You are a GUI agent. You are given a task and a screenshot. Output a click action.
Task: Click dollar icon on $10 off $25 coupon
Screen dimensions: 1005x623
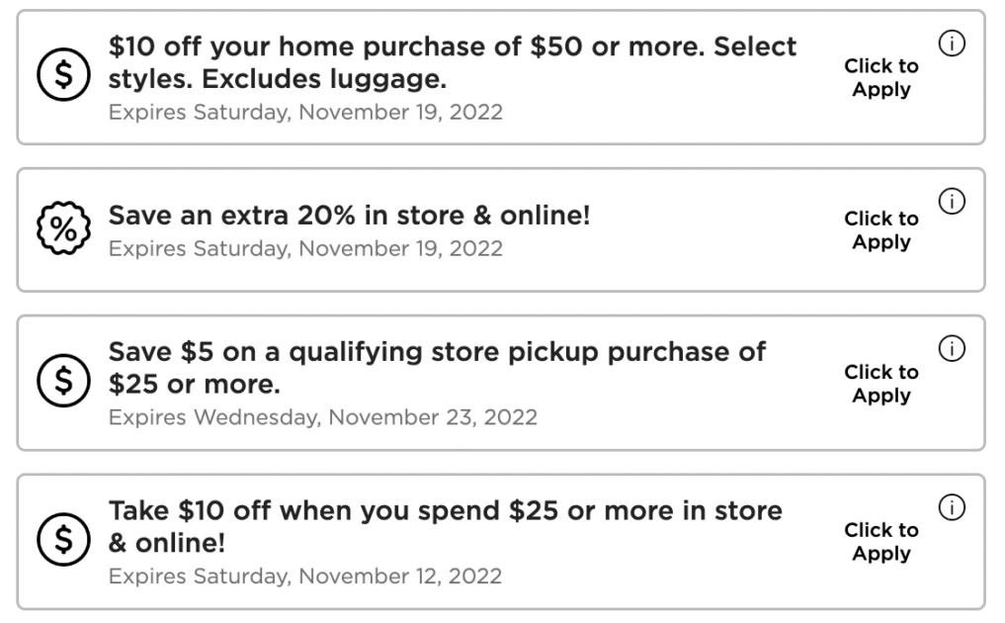click(x=63, y=540)
